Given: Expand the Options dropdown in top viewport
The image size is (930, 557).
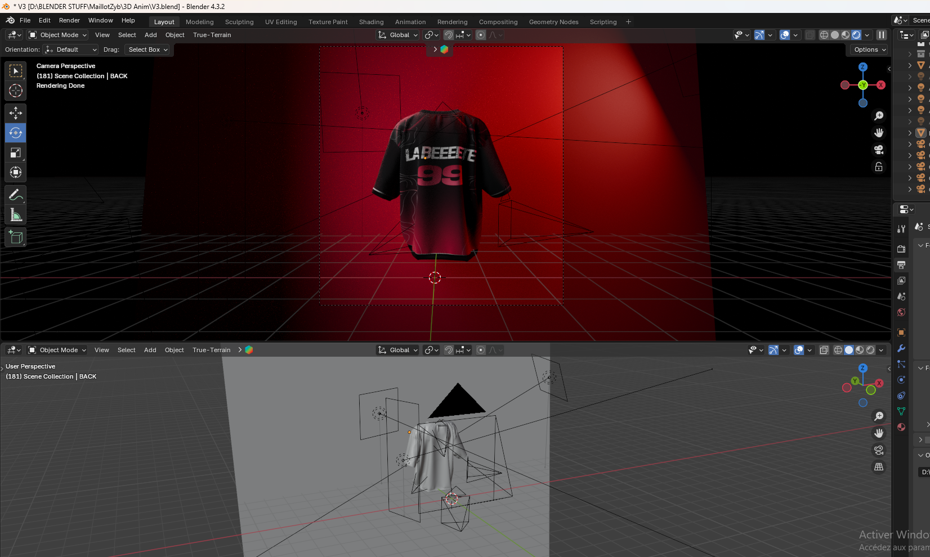Looking at the screenshot, I should click(870, 50).
